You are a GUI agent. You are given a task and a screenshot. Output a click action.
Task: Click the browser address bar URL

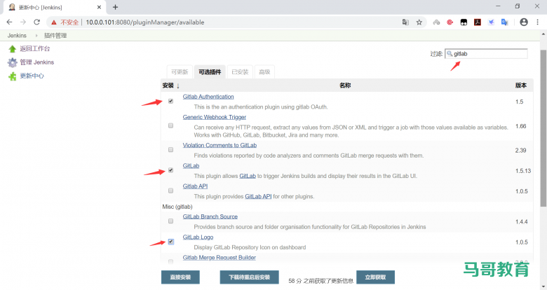point(144,22)
